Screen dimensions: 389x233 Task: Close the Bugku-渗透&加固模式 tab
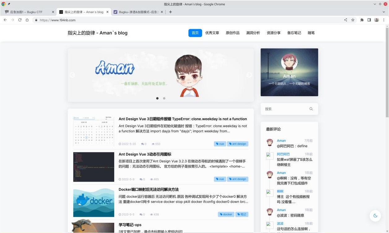(162, 12)
